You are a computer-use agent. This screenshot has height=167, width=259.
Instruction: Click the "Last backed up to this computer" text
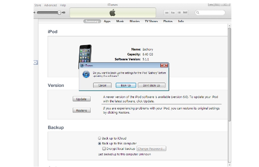coord(124,154)
